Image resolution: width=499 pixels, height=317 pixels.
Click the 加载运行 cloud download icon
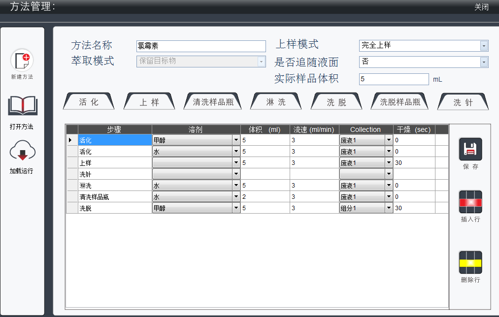pos(22,151)
